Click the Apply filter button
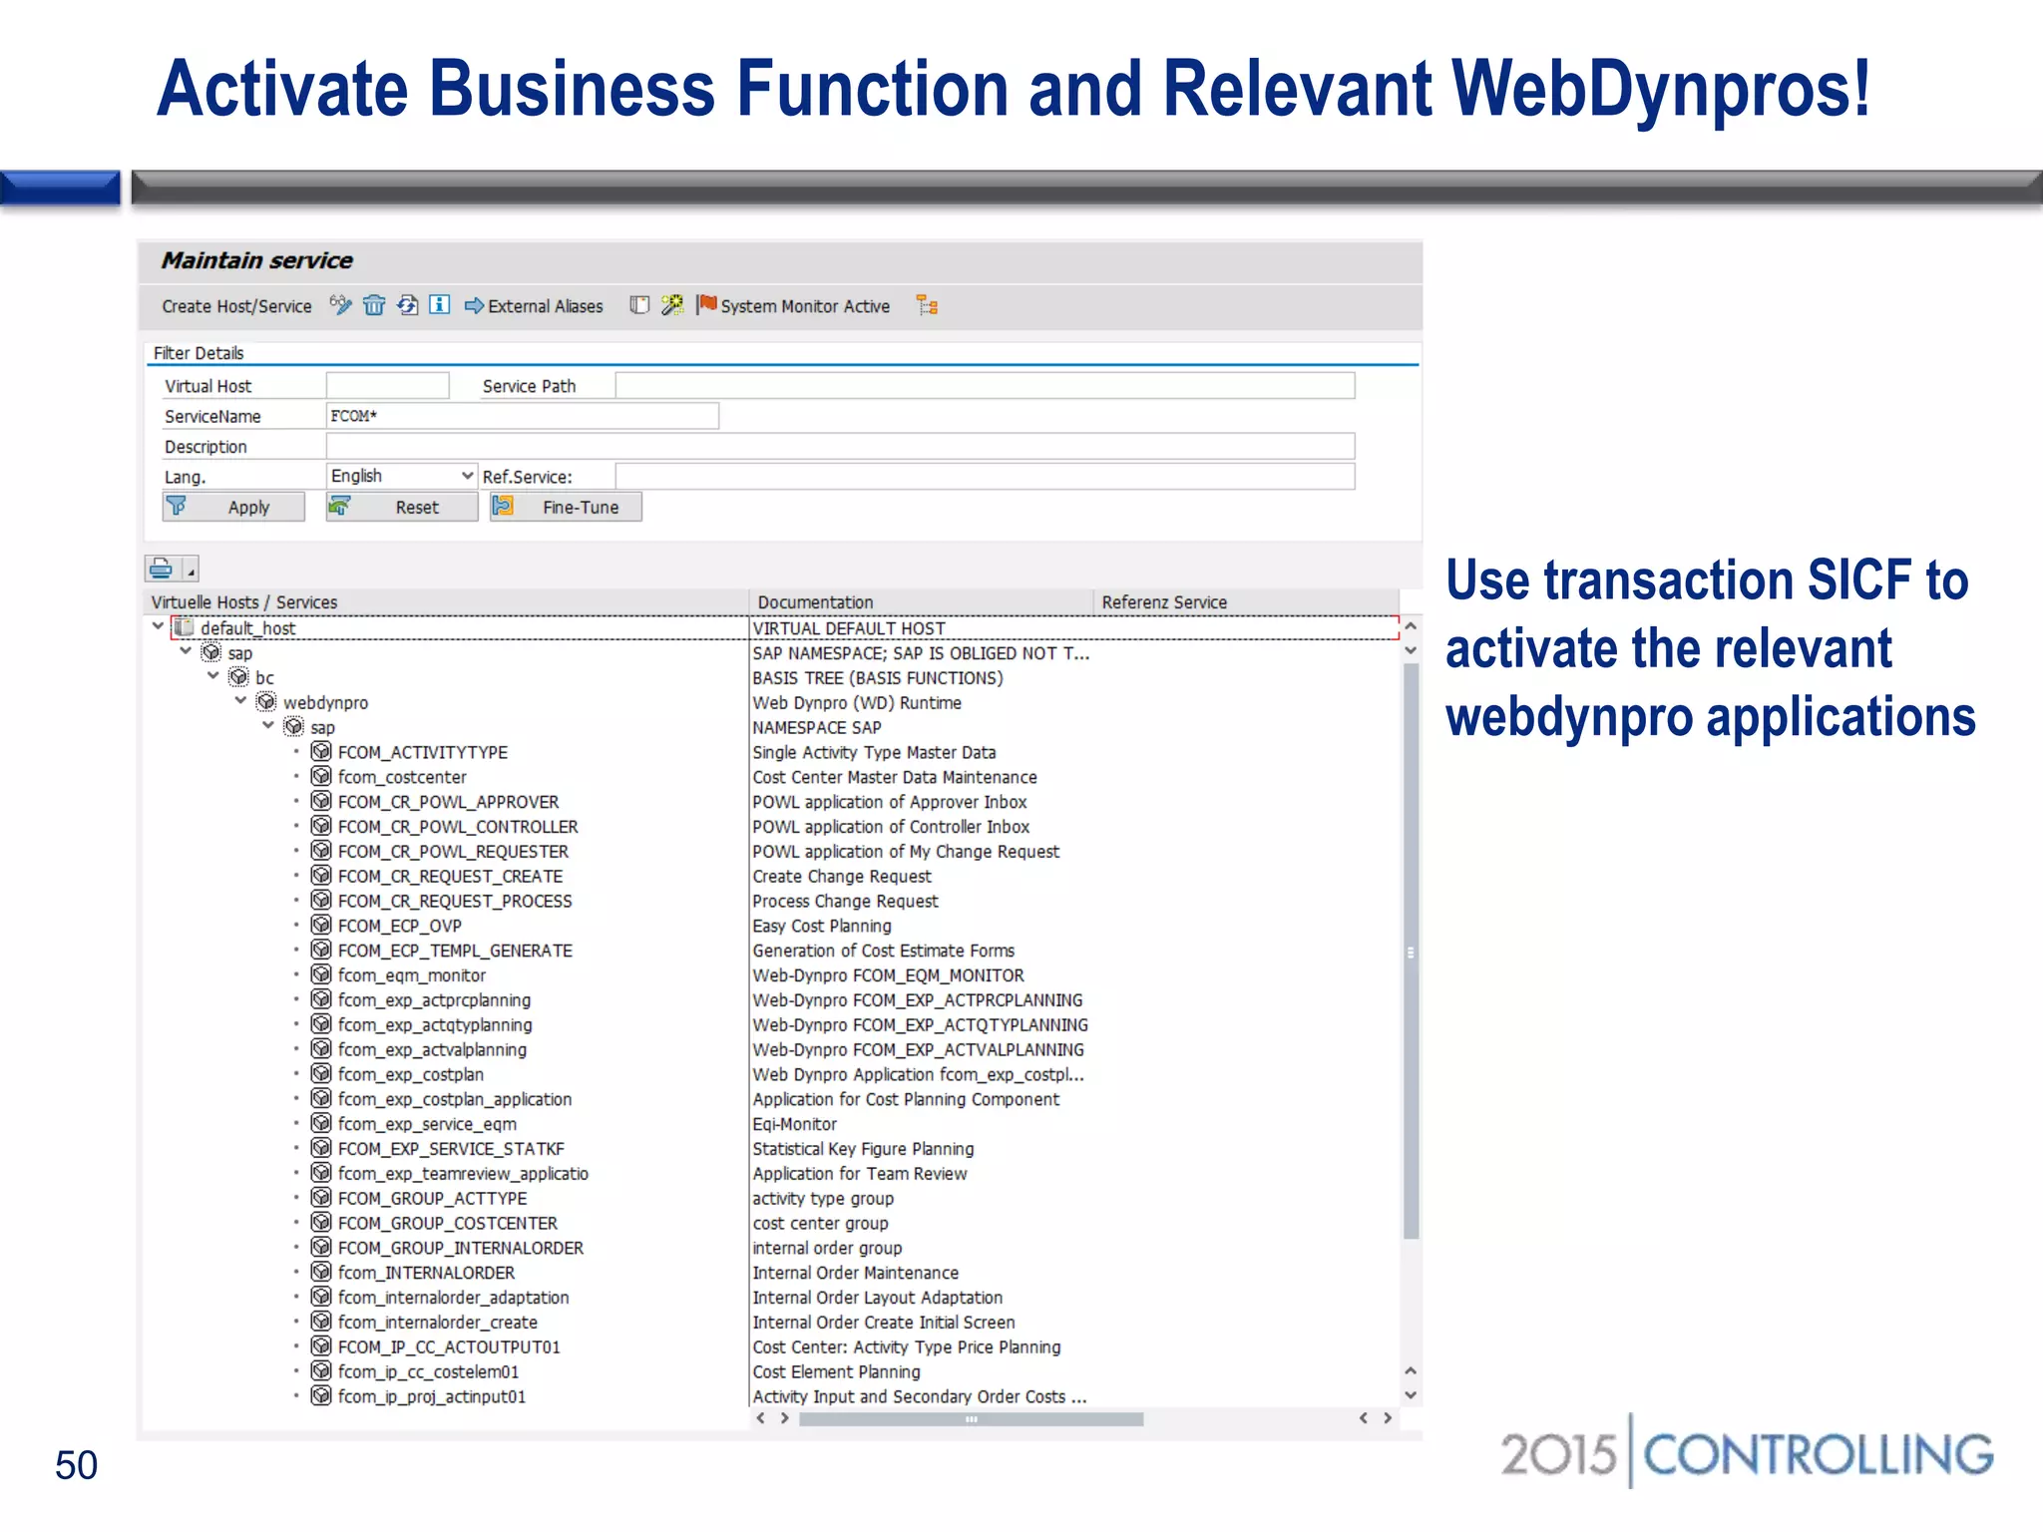2043x1532 pixels. tap(233, 507)
